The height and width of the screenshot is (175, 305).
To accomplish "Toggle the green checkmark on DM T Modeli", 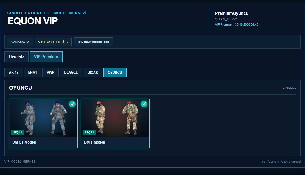I will pos(144,104).
